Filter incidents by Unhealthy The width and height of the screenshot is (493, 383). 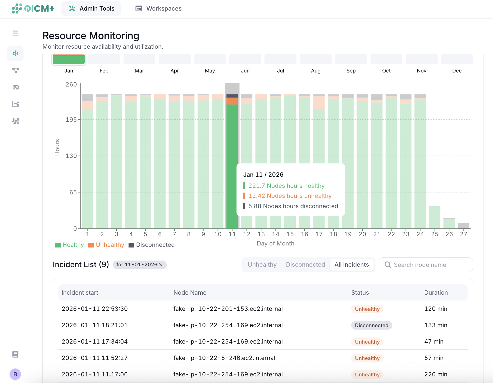(262, 265)
